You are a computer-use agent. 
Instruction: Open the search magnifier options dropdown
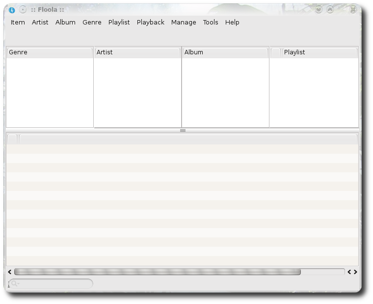coord(15,283)
